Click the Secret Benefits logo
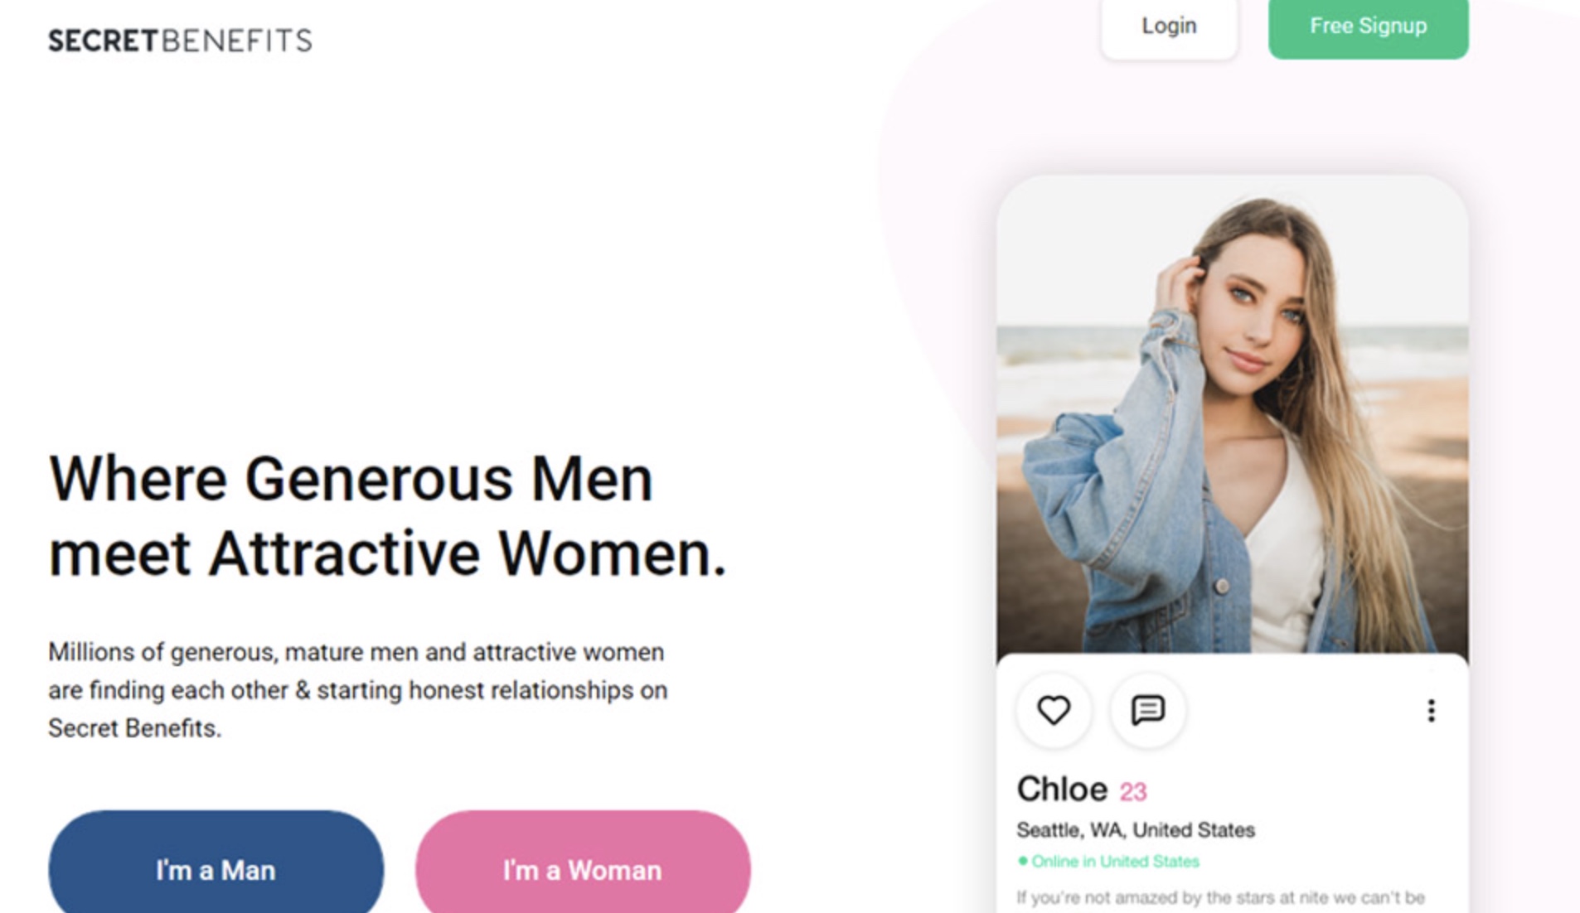 pyautogui.click(x=180, y=41)
